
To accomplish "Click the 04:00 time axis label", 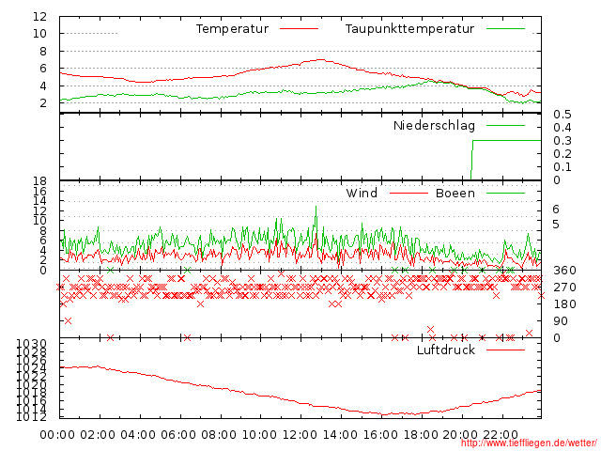I will tap(138, 435).
